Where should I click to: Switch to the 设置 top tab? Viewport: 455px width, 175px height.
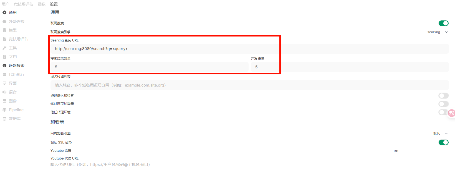tap(54, 4)
